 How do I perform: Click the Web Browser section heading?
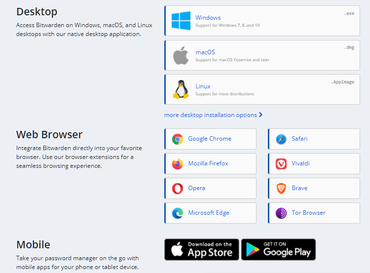point(49,135)
